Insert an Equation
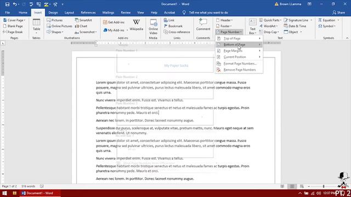351x197 pixels. pyautogui.click(x=329, y=20)
